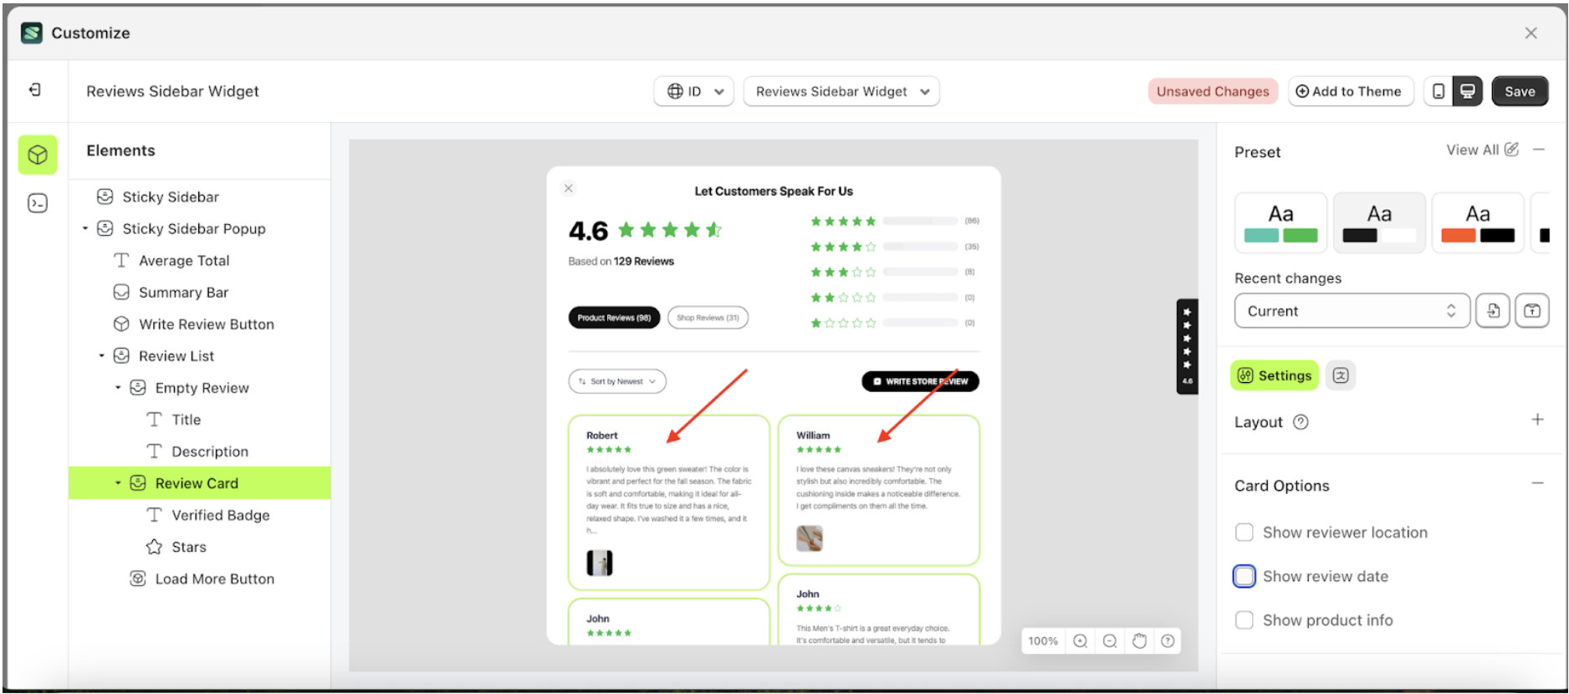
Task: Click Add to Theme button
Action: point(1348,91)
